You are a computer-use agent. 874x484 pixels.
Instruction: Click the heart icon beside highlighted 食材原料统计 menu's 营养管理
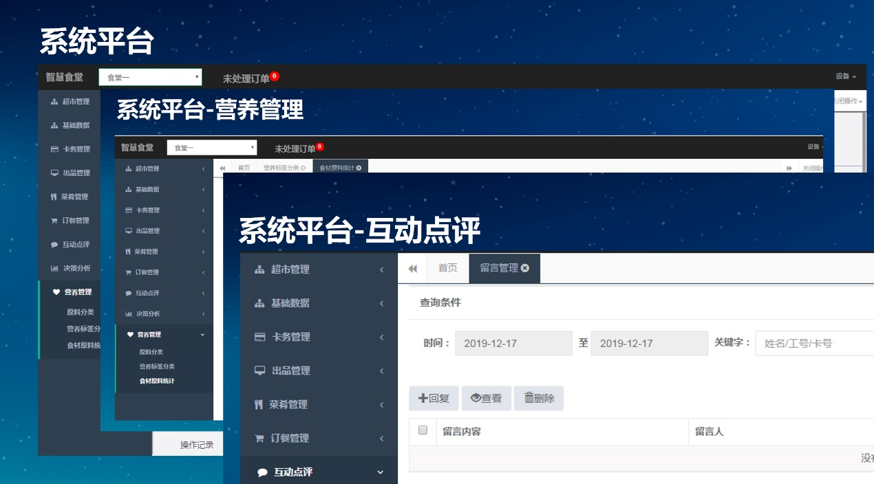130,335
